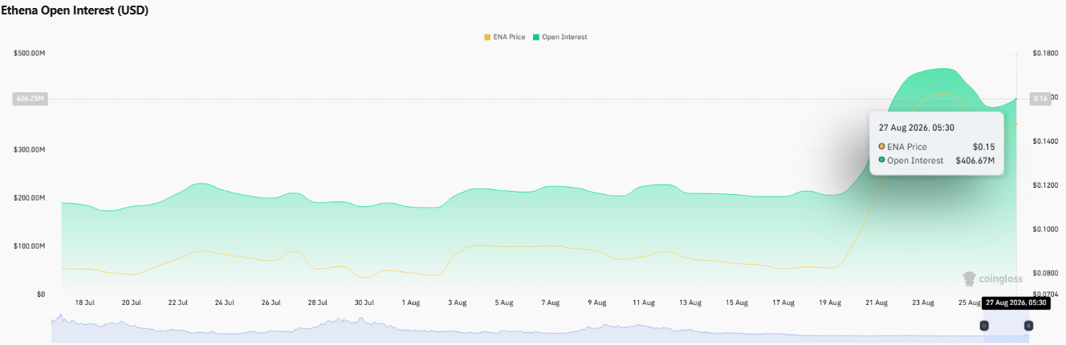
Task: Click the 17 Aug date tick
Action: tap(783, 303)
